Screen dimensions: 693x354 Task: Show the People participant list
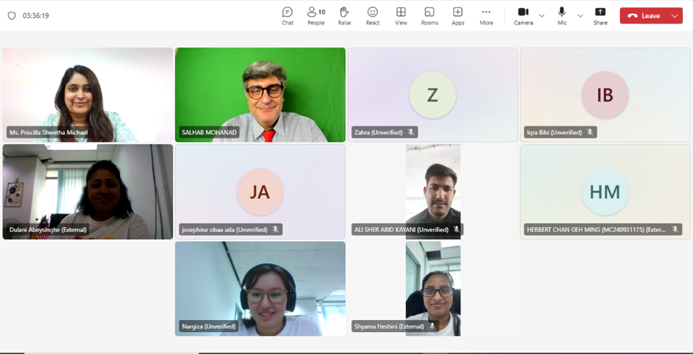point(316,16)
